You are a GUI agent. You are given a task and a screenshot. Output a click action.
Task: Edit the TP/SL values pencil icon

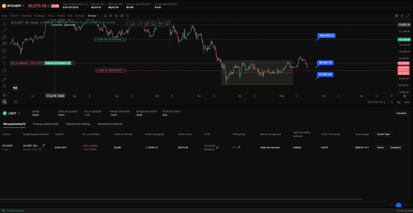217,148
